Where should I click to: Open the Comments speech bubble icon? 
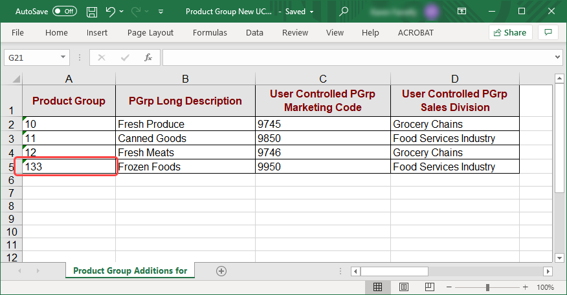(548, 32)
